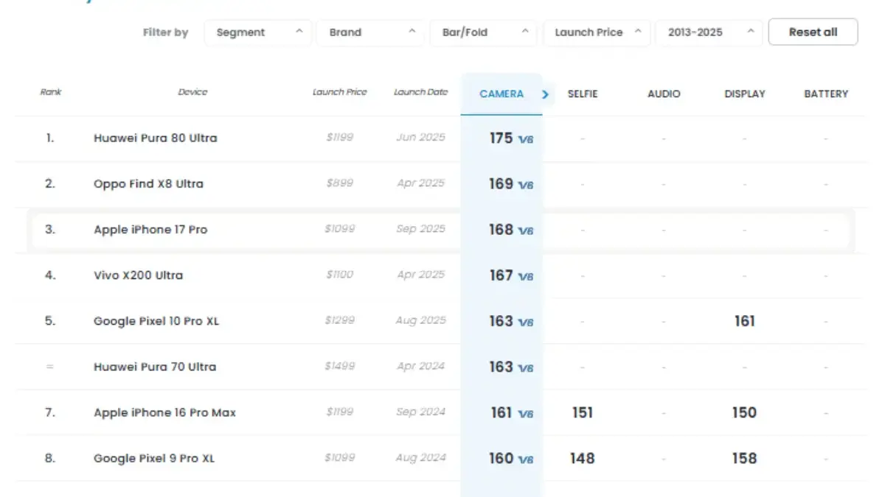Expand the Brand filter dropdown
The image size is (885, 497).
point(372,32)
